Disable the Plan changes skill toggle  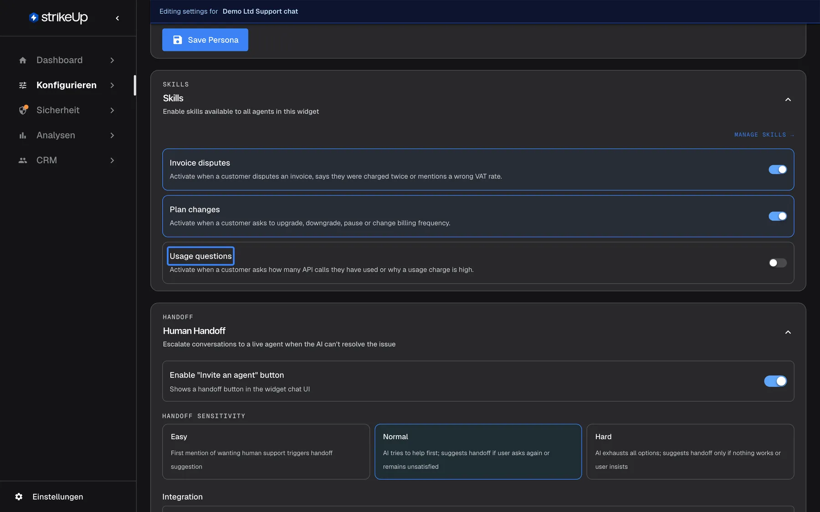point(778,216)
